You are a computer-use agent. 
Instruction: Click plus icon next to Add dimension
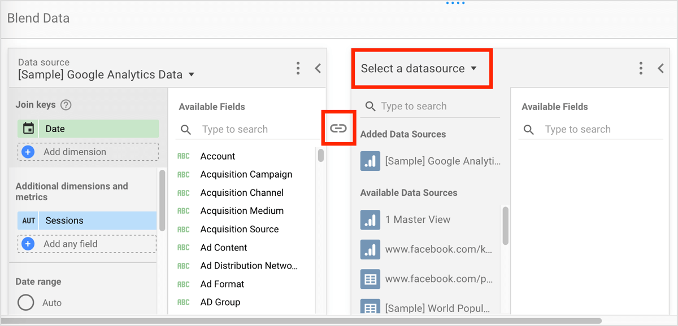(28, 152)
